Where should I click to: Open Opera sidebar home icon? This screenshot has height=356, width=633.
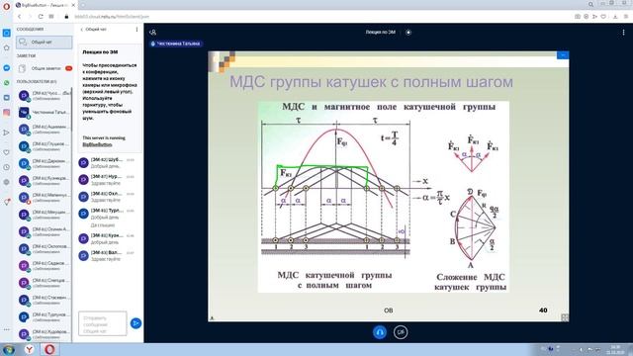click(x=7, y=47)
